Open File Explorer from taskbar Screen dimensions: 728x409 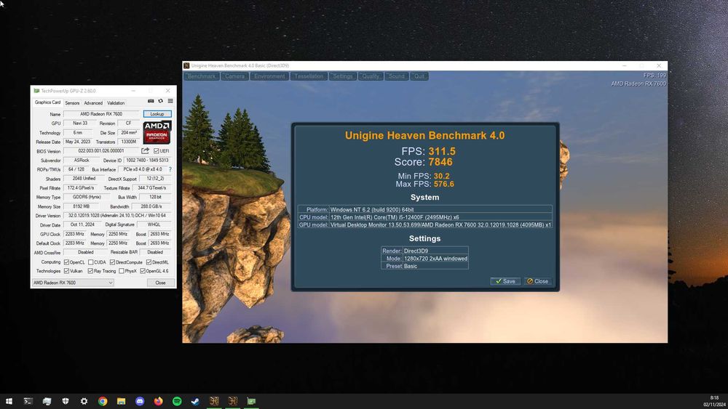coord(121,401)
